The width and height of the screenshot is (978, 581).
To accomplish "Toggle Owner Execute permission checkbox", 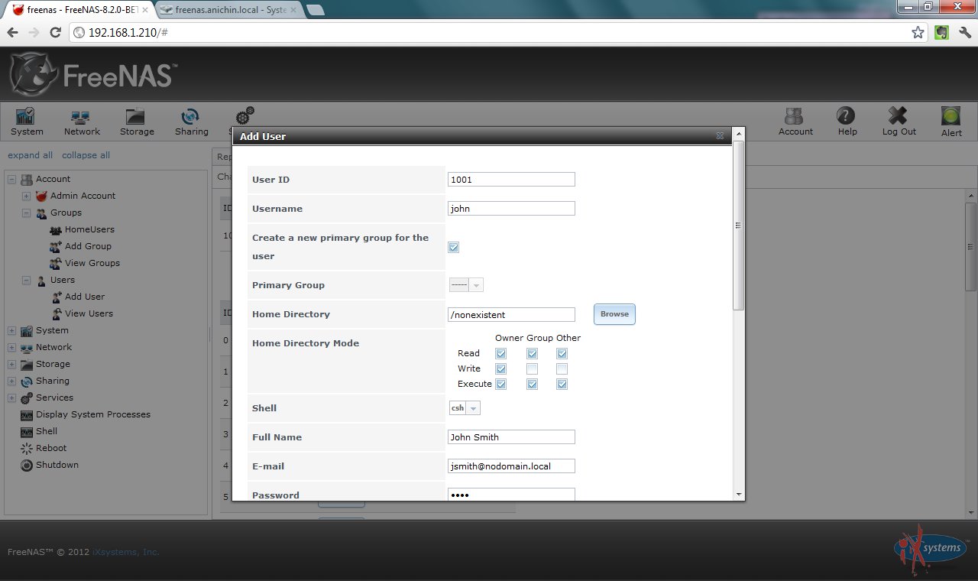I will click(x=501, y=384).
